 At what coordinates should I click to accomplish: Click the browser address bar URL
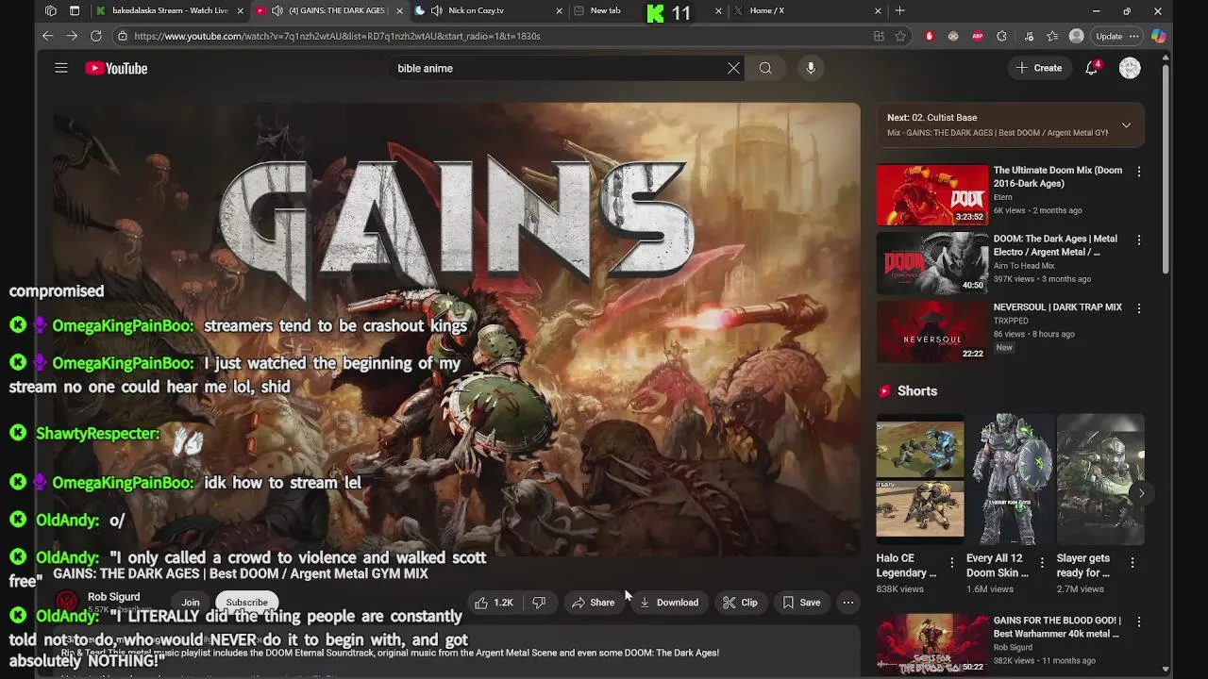(337, 36)
